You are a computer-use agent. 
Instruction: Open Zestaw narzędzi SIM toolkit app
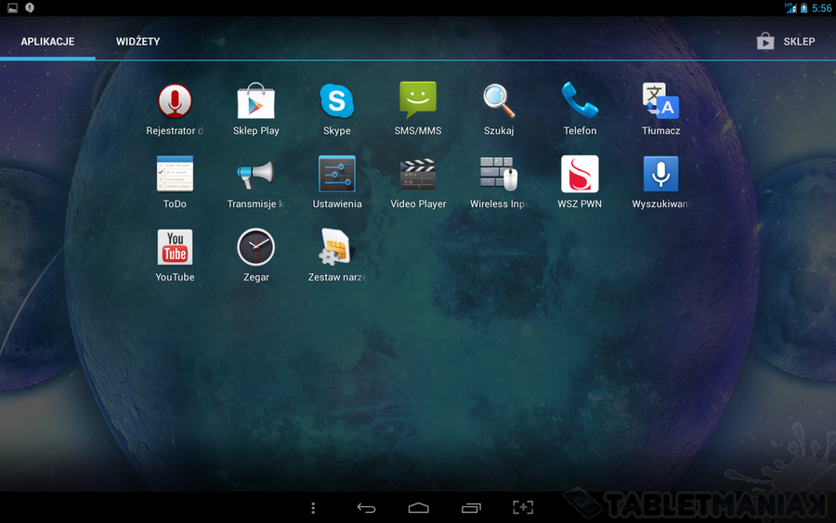tap(337, 255)
